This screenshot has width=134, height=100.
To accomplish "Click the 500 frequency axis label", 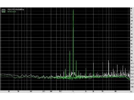I will [x=61, y=91].
